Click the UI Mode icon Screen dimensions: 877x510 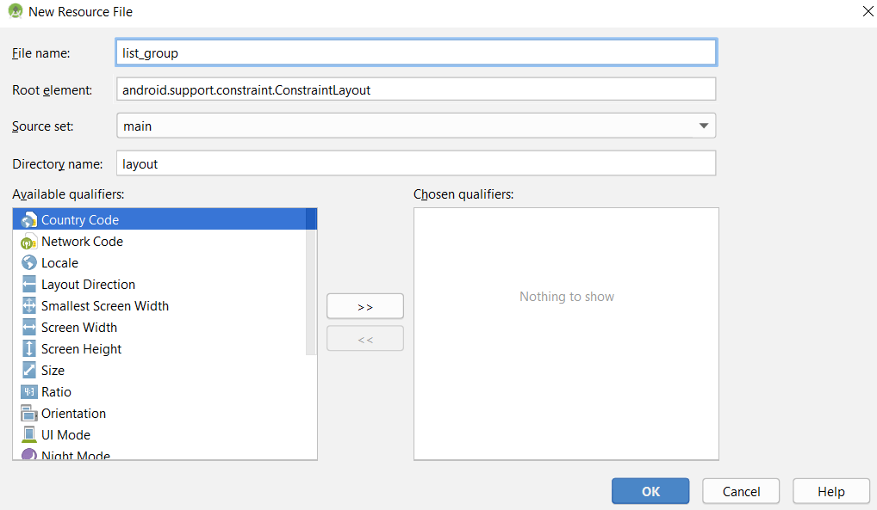[29, 434]
